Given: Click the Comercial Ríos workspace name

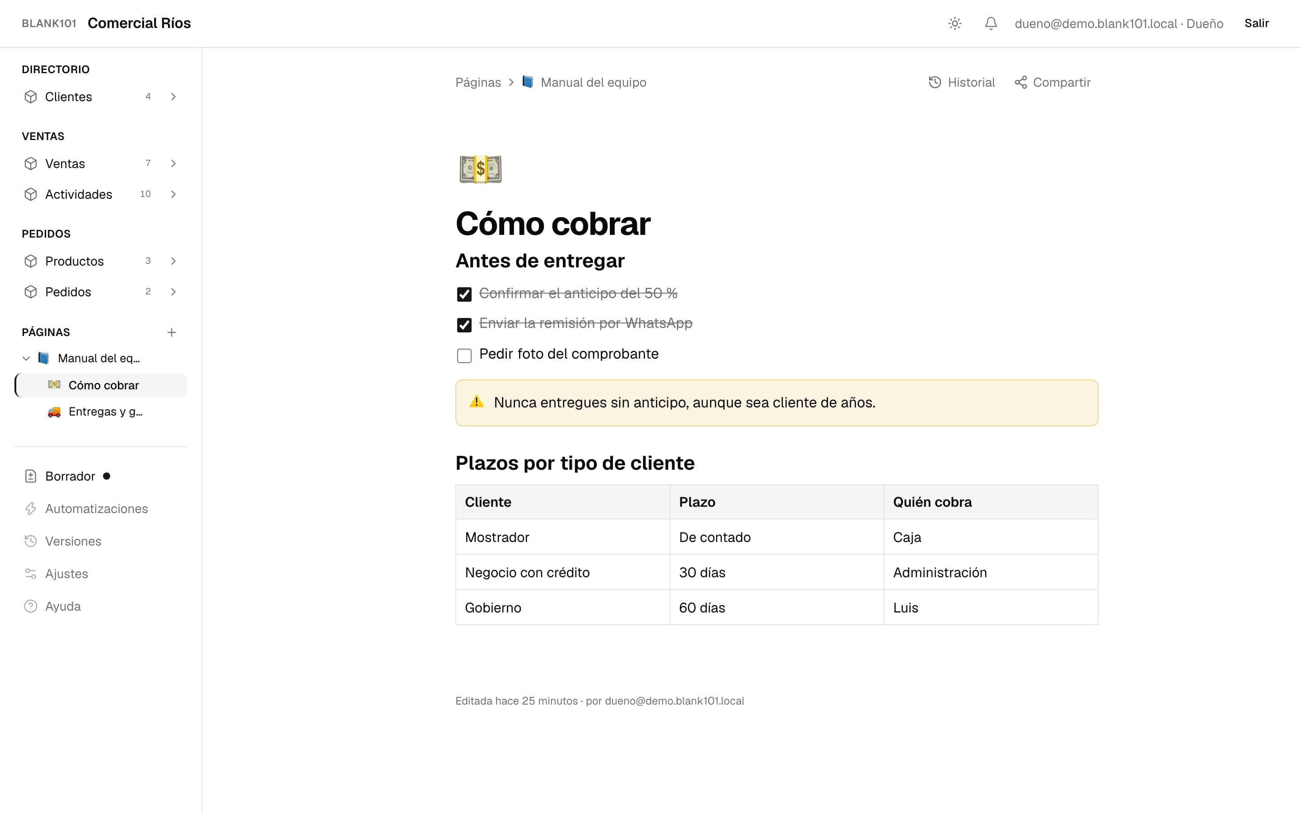Looking at the screenshot, I should [x=139, y=23].
